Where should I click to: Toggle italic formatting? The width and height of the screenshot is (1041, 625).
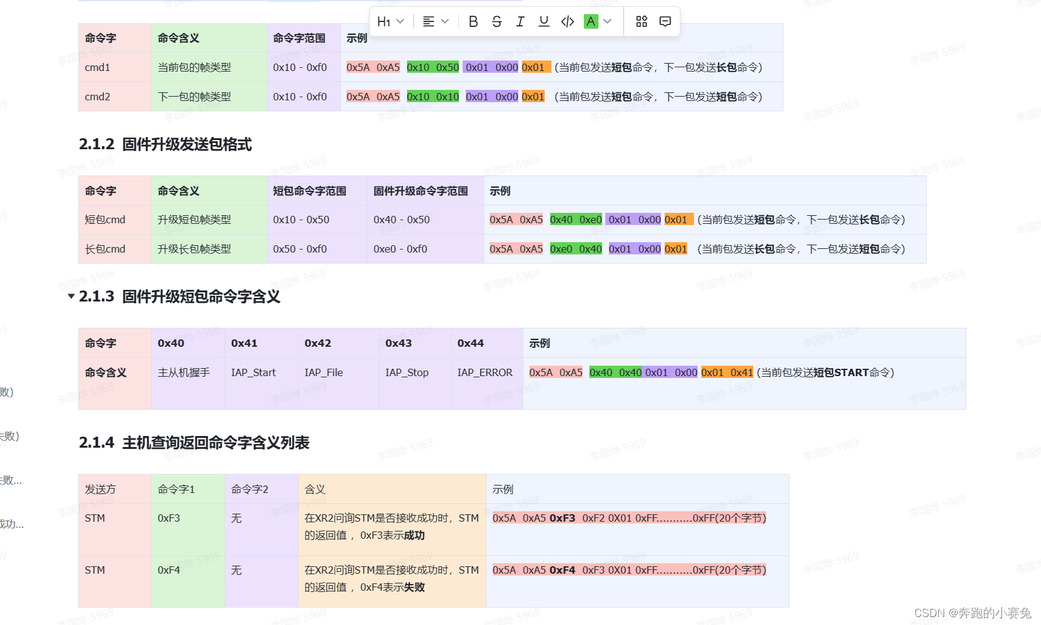[x=520, y=21]
